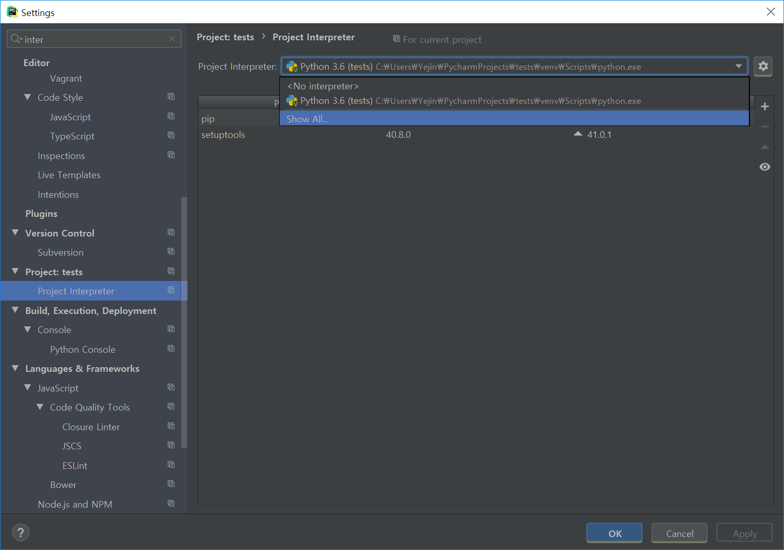Viewport: 784px width, 550px height.
Task: Open JavaScript under Code Style
Action: click(70, 117)
